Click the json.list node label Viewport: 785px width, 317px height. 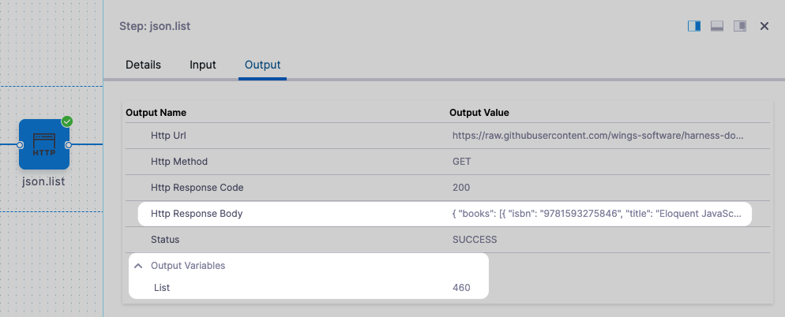point(44,181)
